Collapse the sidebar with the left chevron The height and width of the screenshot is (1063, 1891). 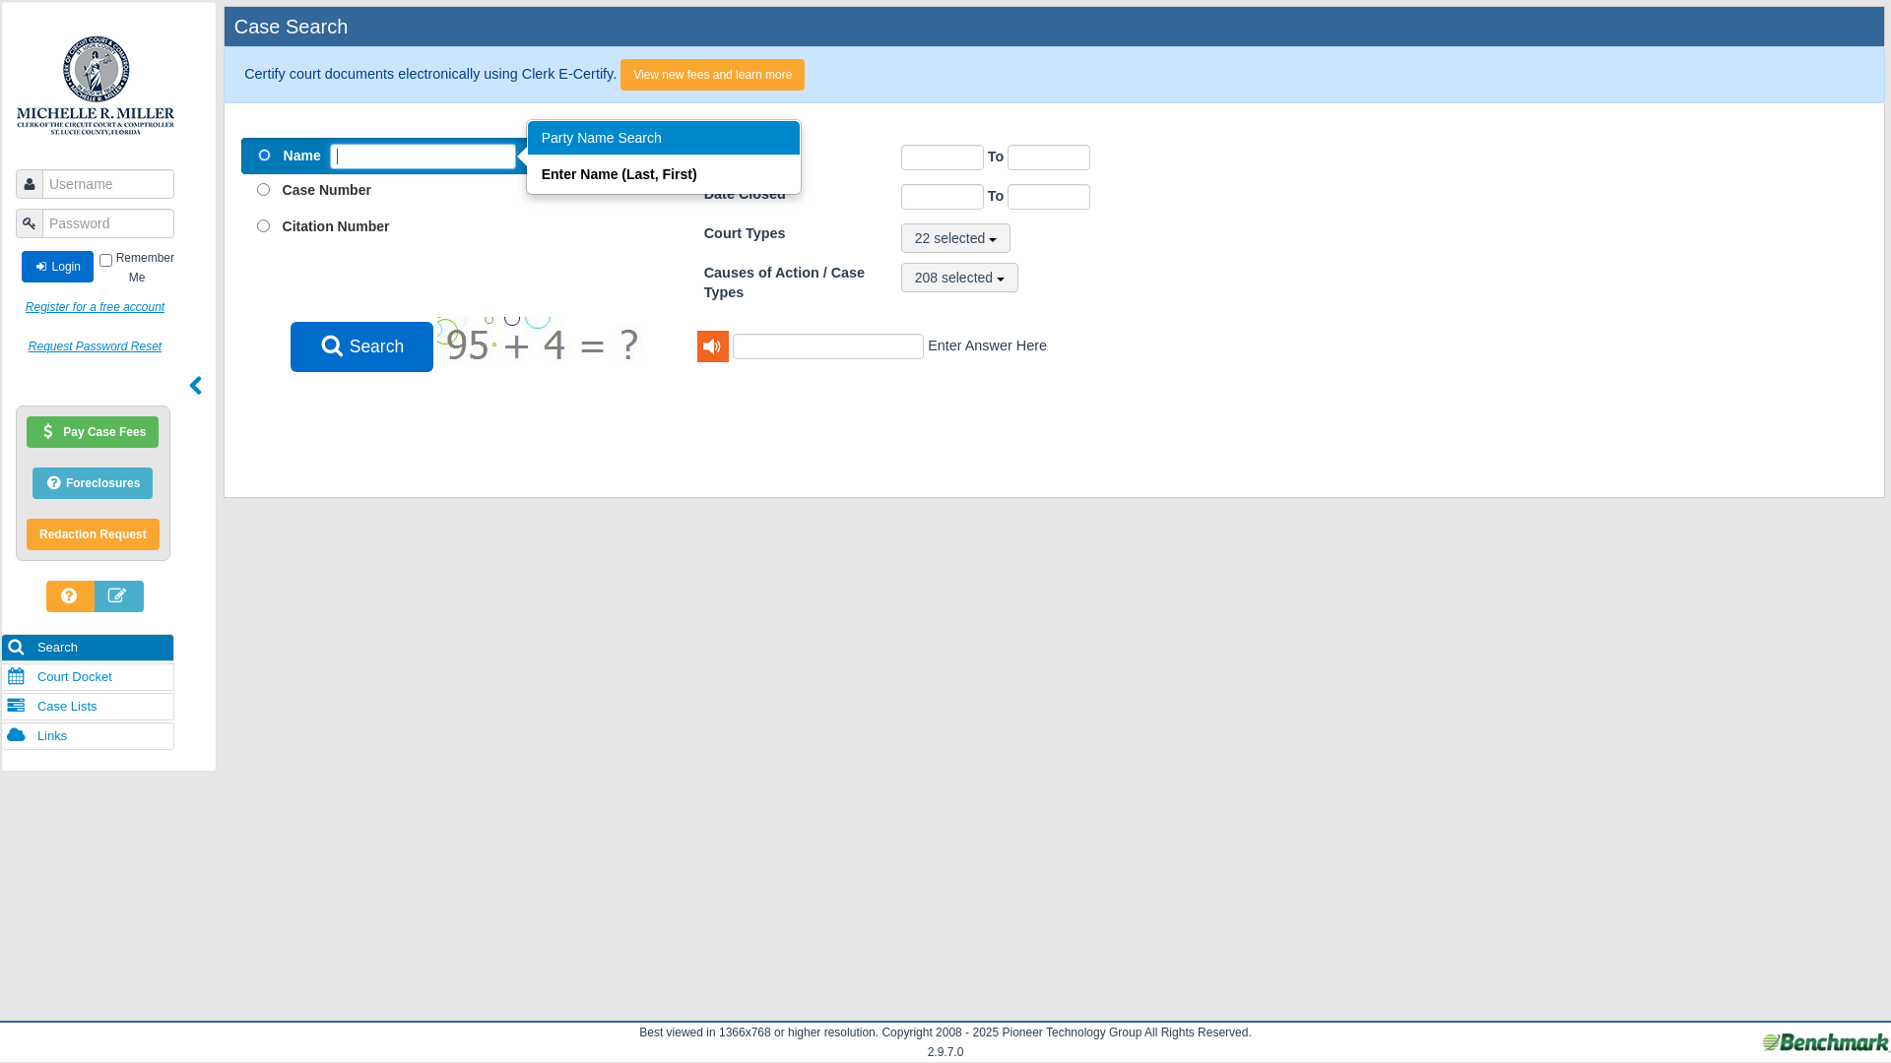coord(195,386)
